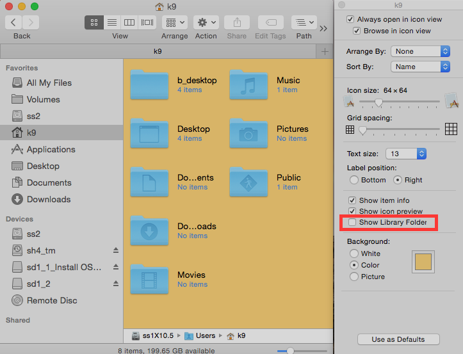Click the k9 title proxy icon
The height and width of the screenshot is (354, 463).
click(159, 6)
